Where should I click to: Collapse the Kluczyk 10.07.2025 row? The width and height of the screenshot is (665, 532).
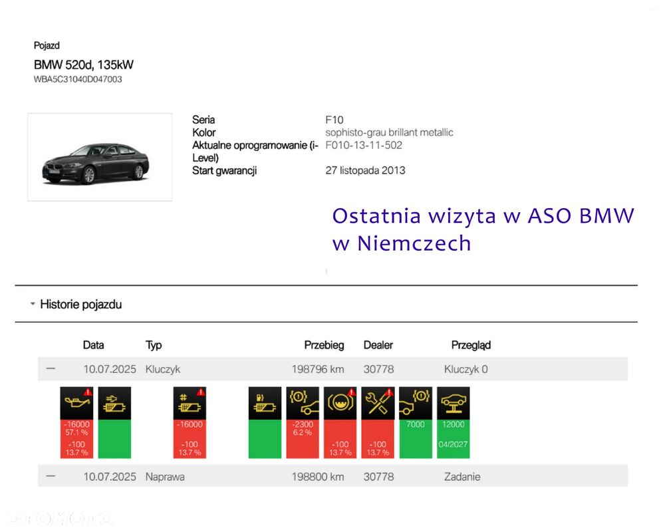[x=51, y=368]
